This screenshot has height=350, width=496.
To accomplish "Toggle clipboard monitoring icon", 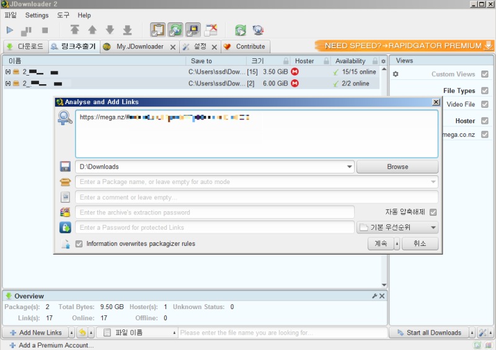I will [158, 30].
